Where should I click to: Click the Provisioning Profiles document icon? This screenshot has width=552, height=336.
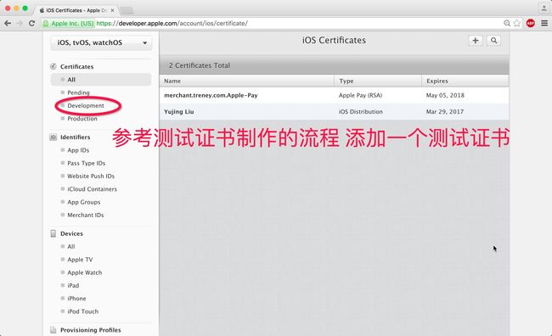click(54, 330)
